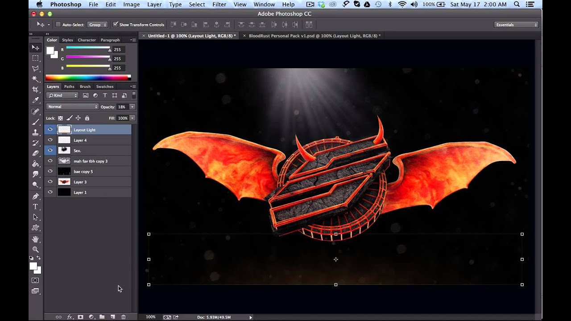Open Fill slider dropdown arrow
This screenshot has width=571, height=321.
tap(132, 118)
